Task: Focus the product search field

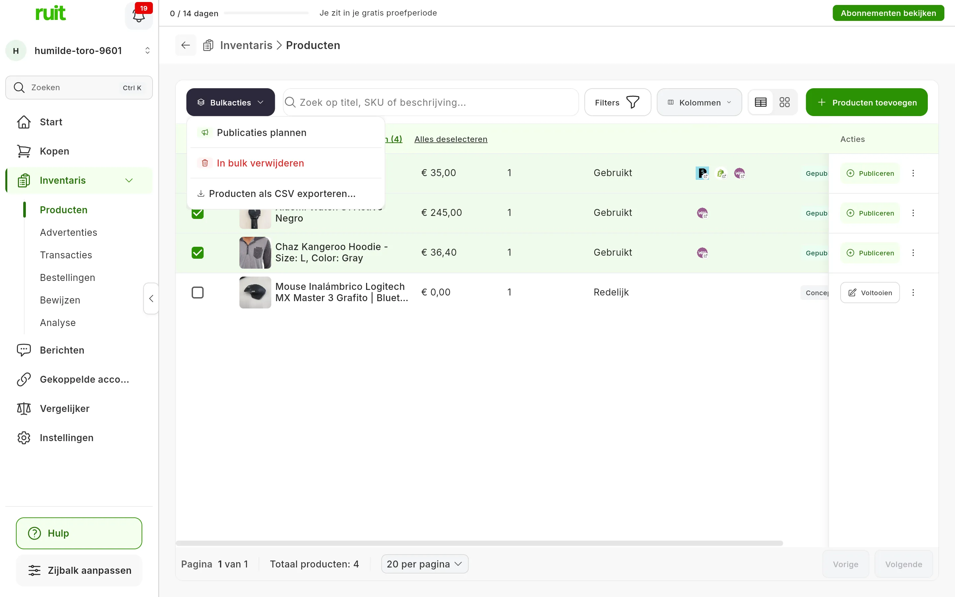Action: [x=431, y=102]
